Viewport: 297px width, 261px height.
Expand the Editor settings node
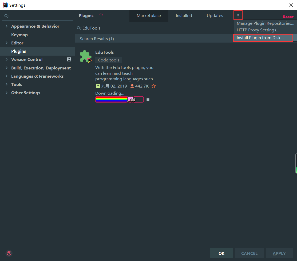coord(6,43)
